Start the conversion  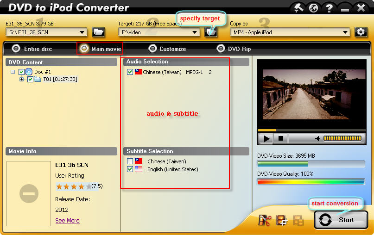coord(341,220)
